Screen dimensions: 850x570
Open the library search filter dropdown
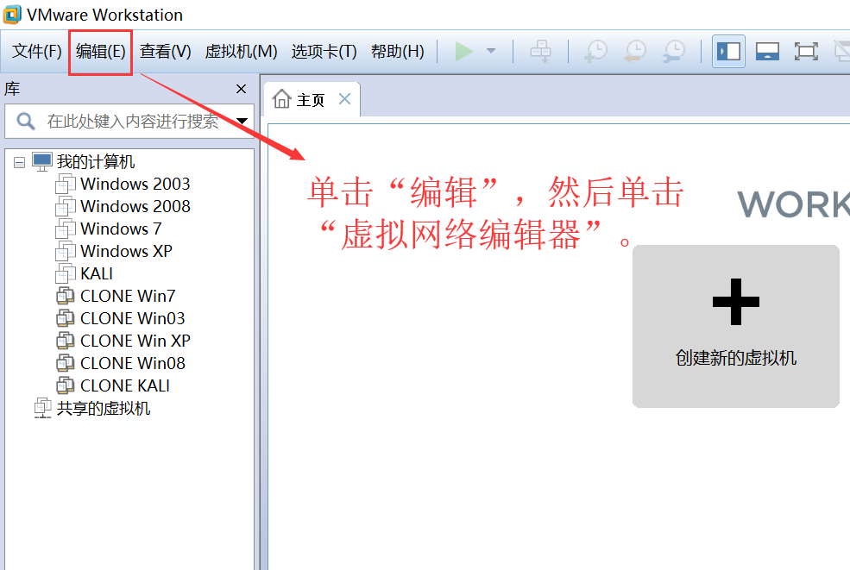[242, 122]
